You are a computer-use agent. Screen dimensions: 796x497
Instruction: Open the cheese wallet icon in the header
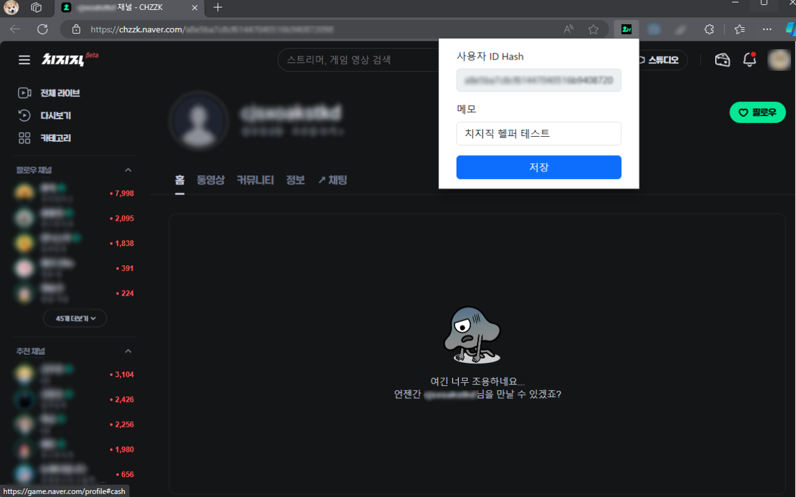[722, 60]
